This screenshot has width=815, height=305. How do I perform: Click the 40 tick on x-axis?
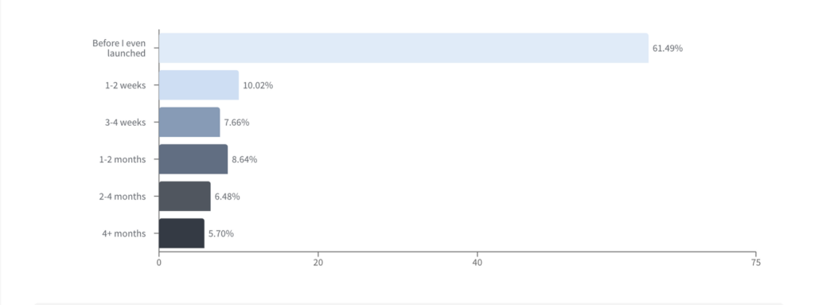(x=478, y=263)
